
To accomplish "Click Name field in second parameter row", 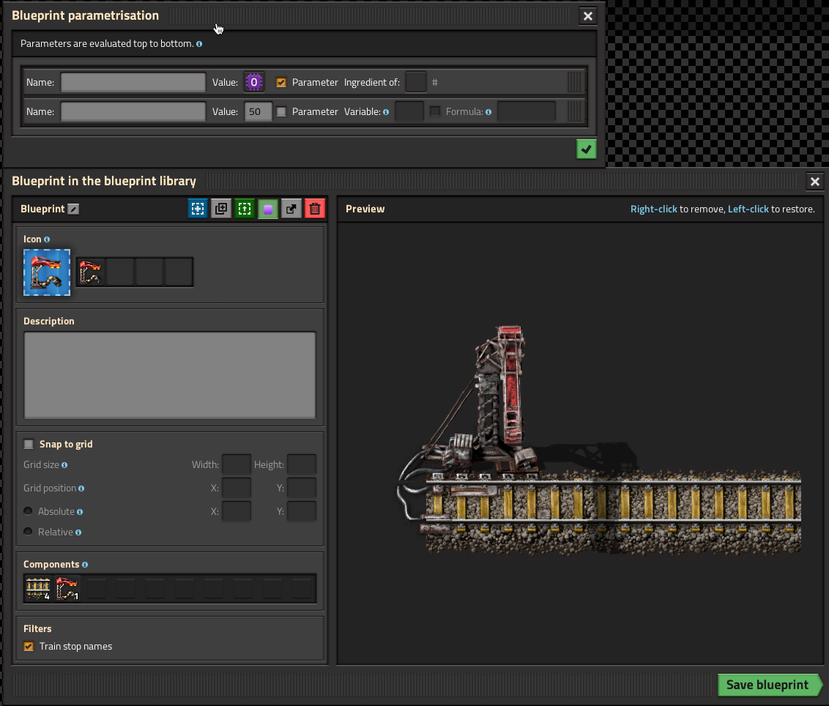I will click(x=133, y=111).
